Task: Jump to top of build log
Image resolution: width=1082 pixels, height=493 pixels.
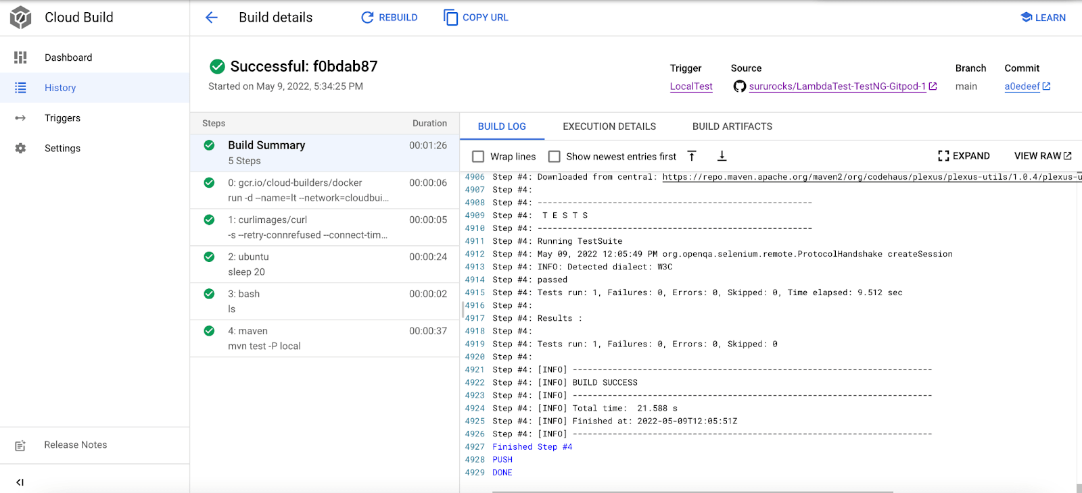Action: pyautogui.click(x=692, y=156)
